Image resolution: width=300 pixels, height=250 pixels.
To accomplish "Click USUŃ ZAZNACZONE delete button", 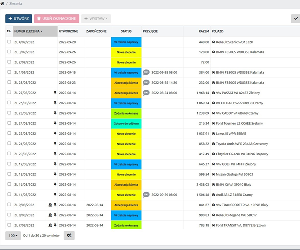I will point(57,18).
